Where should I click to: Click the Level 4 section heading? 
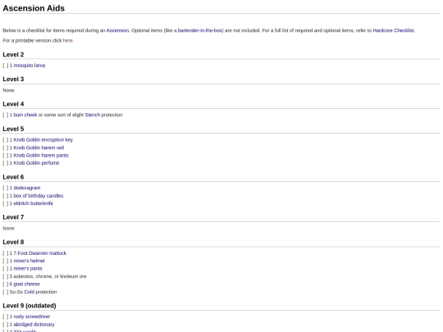(x=13, y=104)
